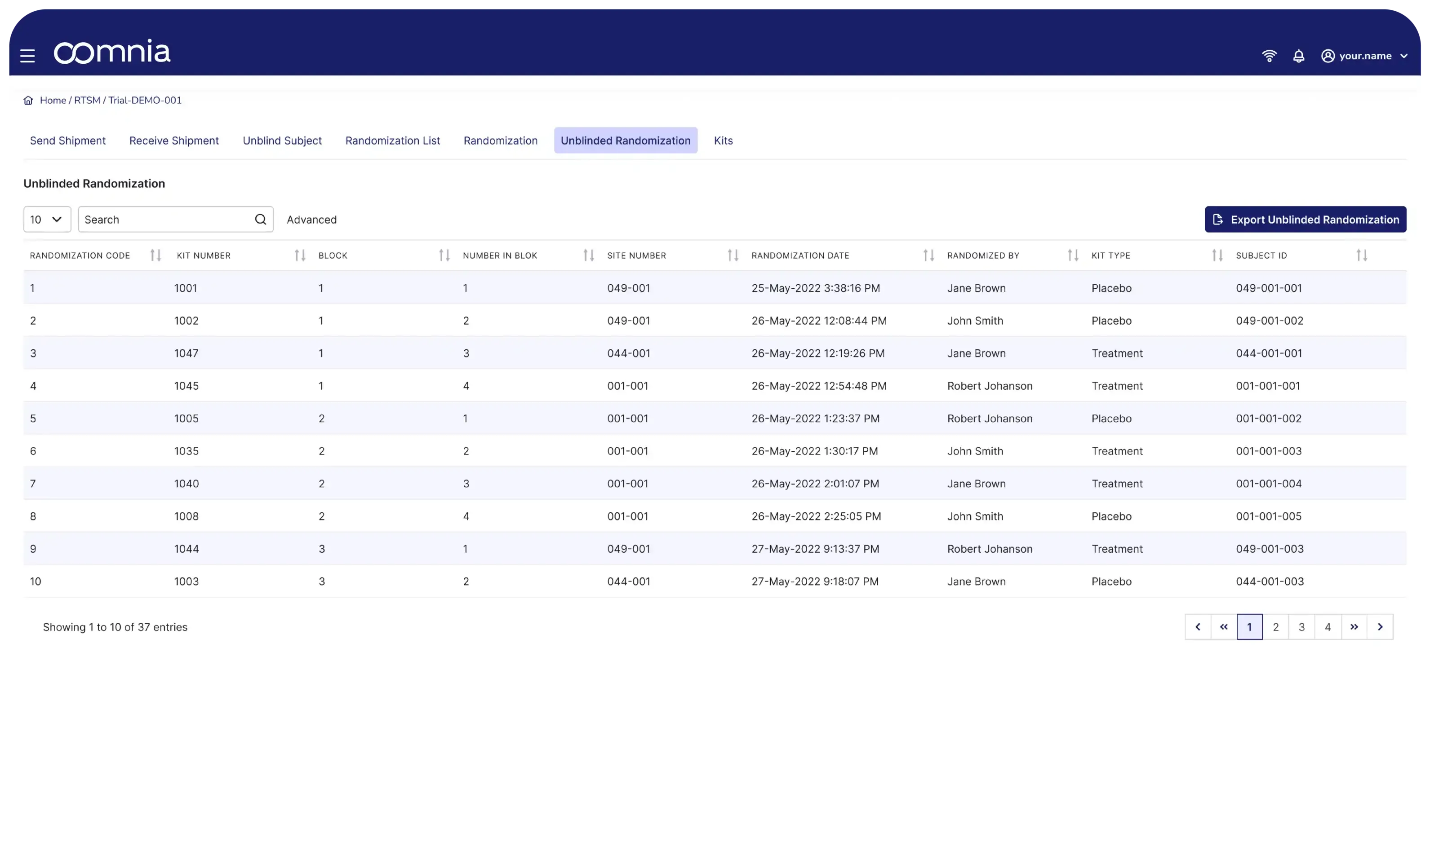
Task: Sort by Number in Blok column arrows
Action: coord(588,255)
